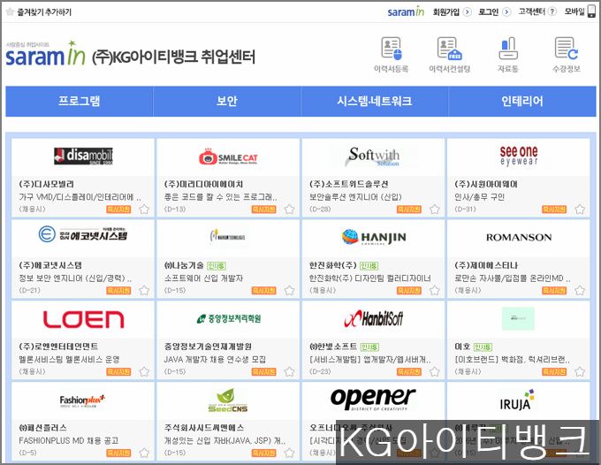This screenshot has width=601, height=465.
Task: Open the 소프트웨어 신입 개발자 job title
Action: 203,278
